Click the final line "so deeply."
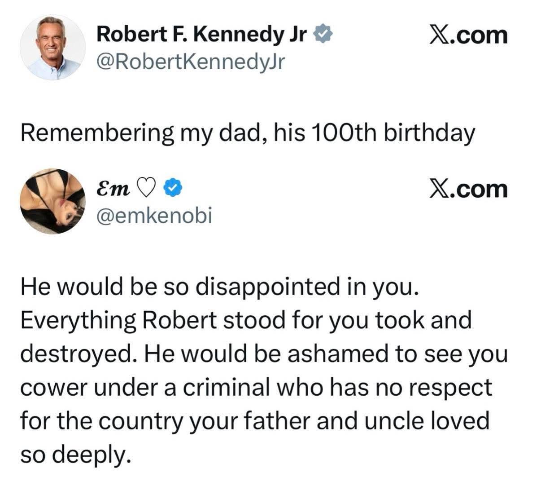The height and width of the screenshot is (486, 541). [76, 454]
